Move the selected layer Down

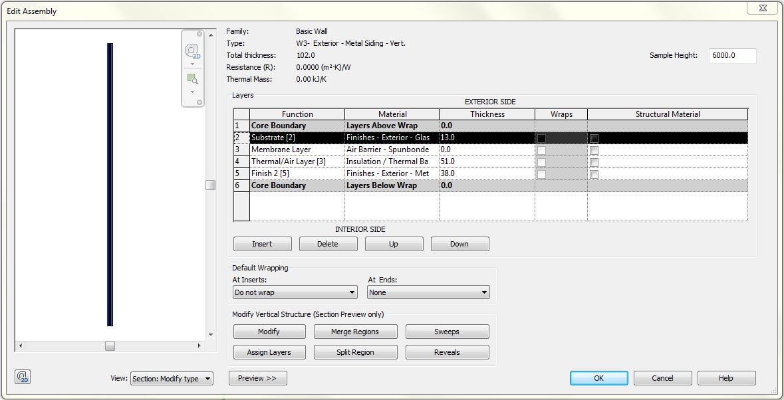click(x=459, y=243)
